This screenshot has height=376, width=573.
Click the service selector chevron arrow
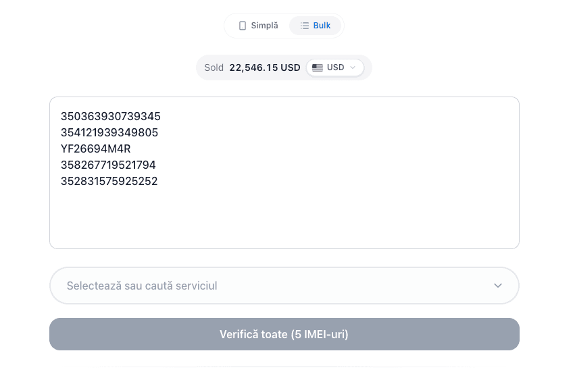tap(498, 286)
